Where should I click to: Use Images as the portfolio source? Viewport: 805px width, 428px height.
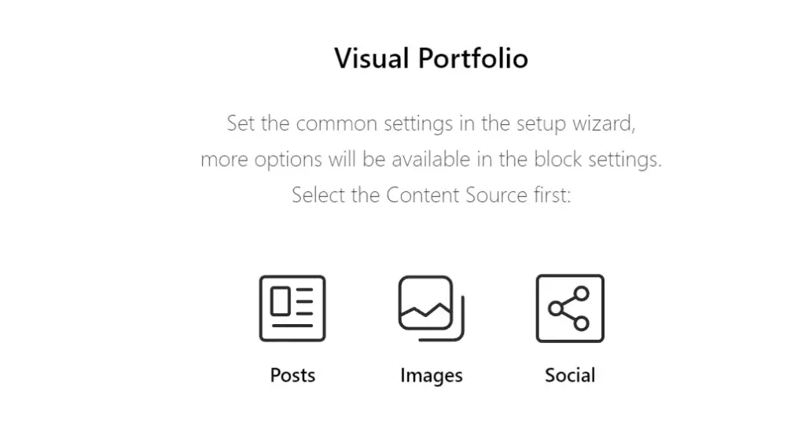pos(431,308)
